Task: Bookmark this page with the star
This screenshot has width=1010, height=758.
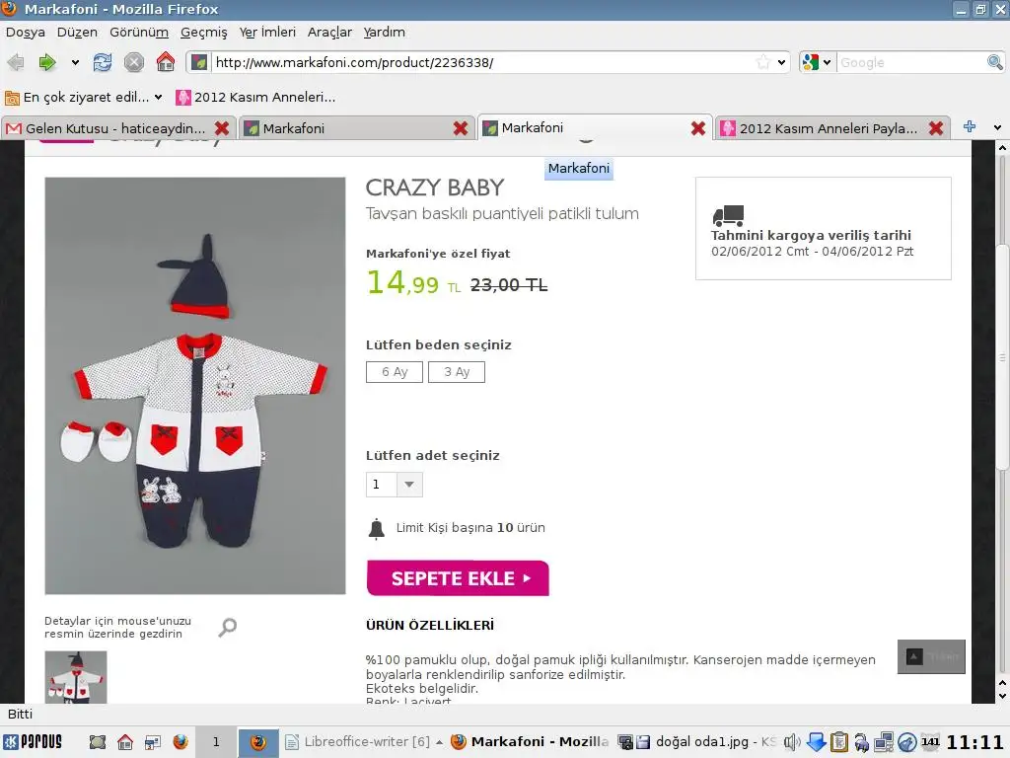Action: (763, 62)
